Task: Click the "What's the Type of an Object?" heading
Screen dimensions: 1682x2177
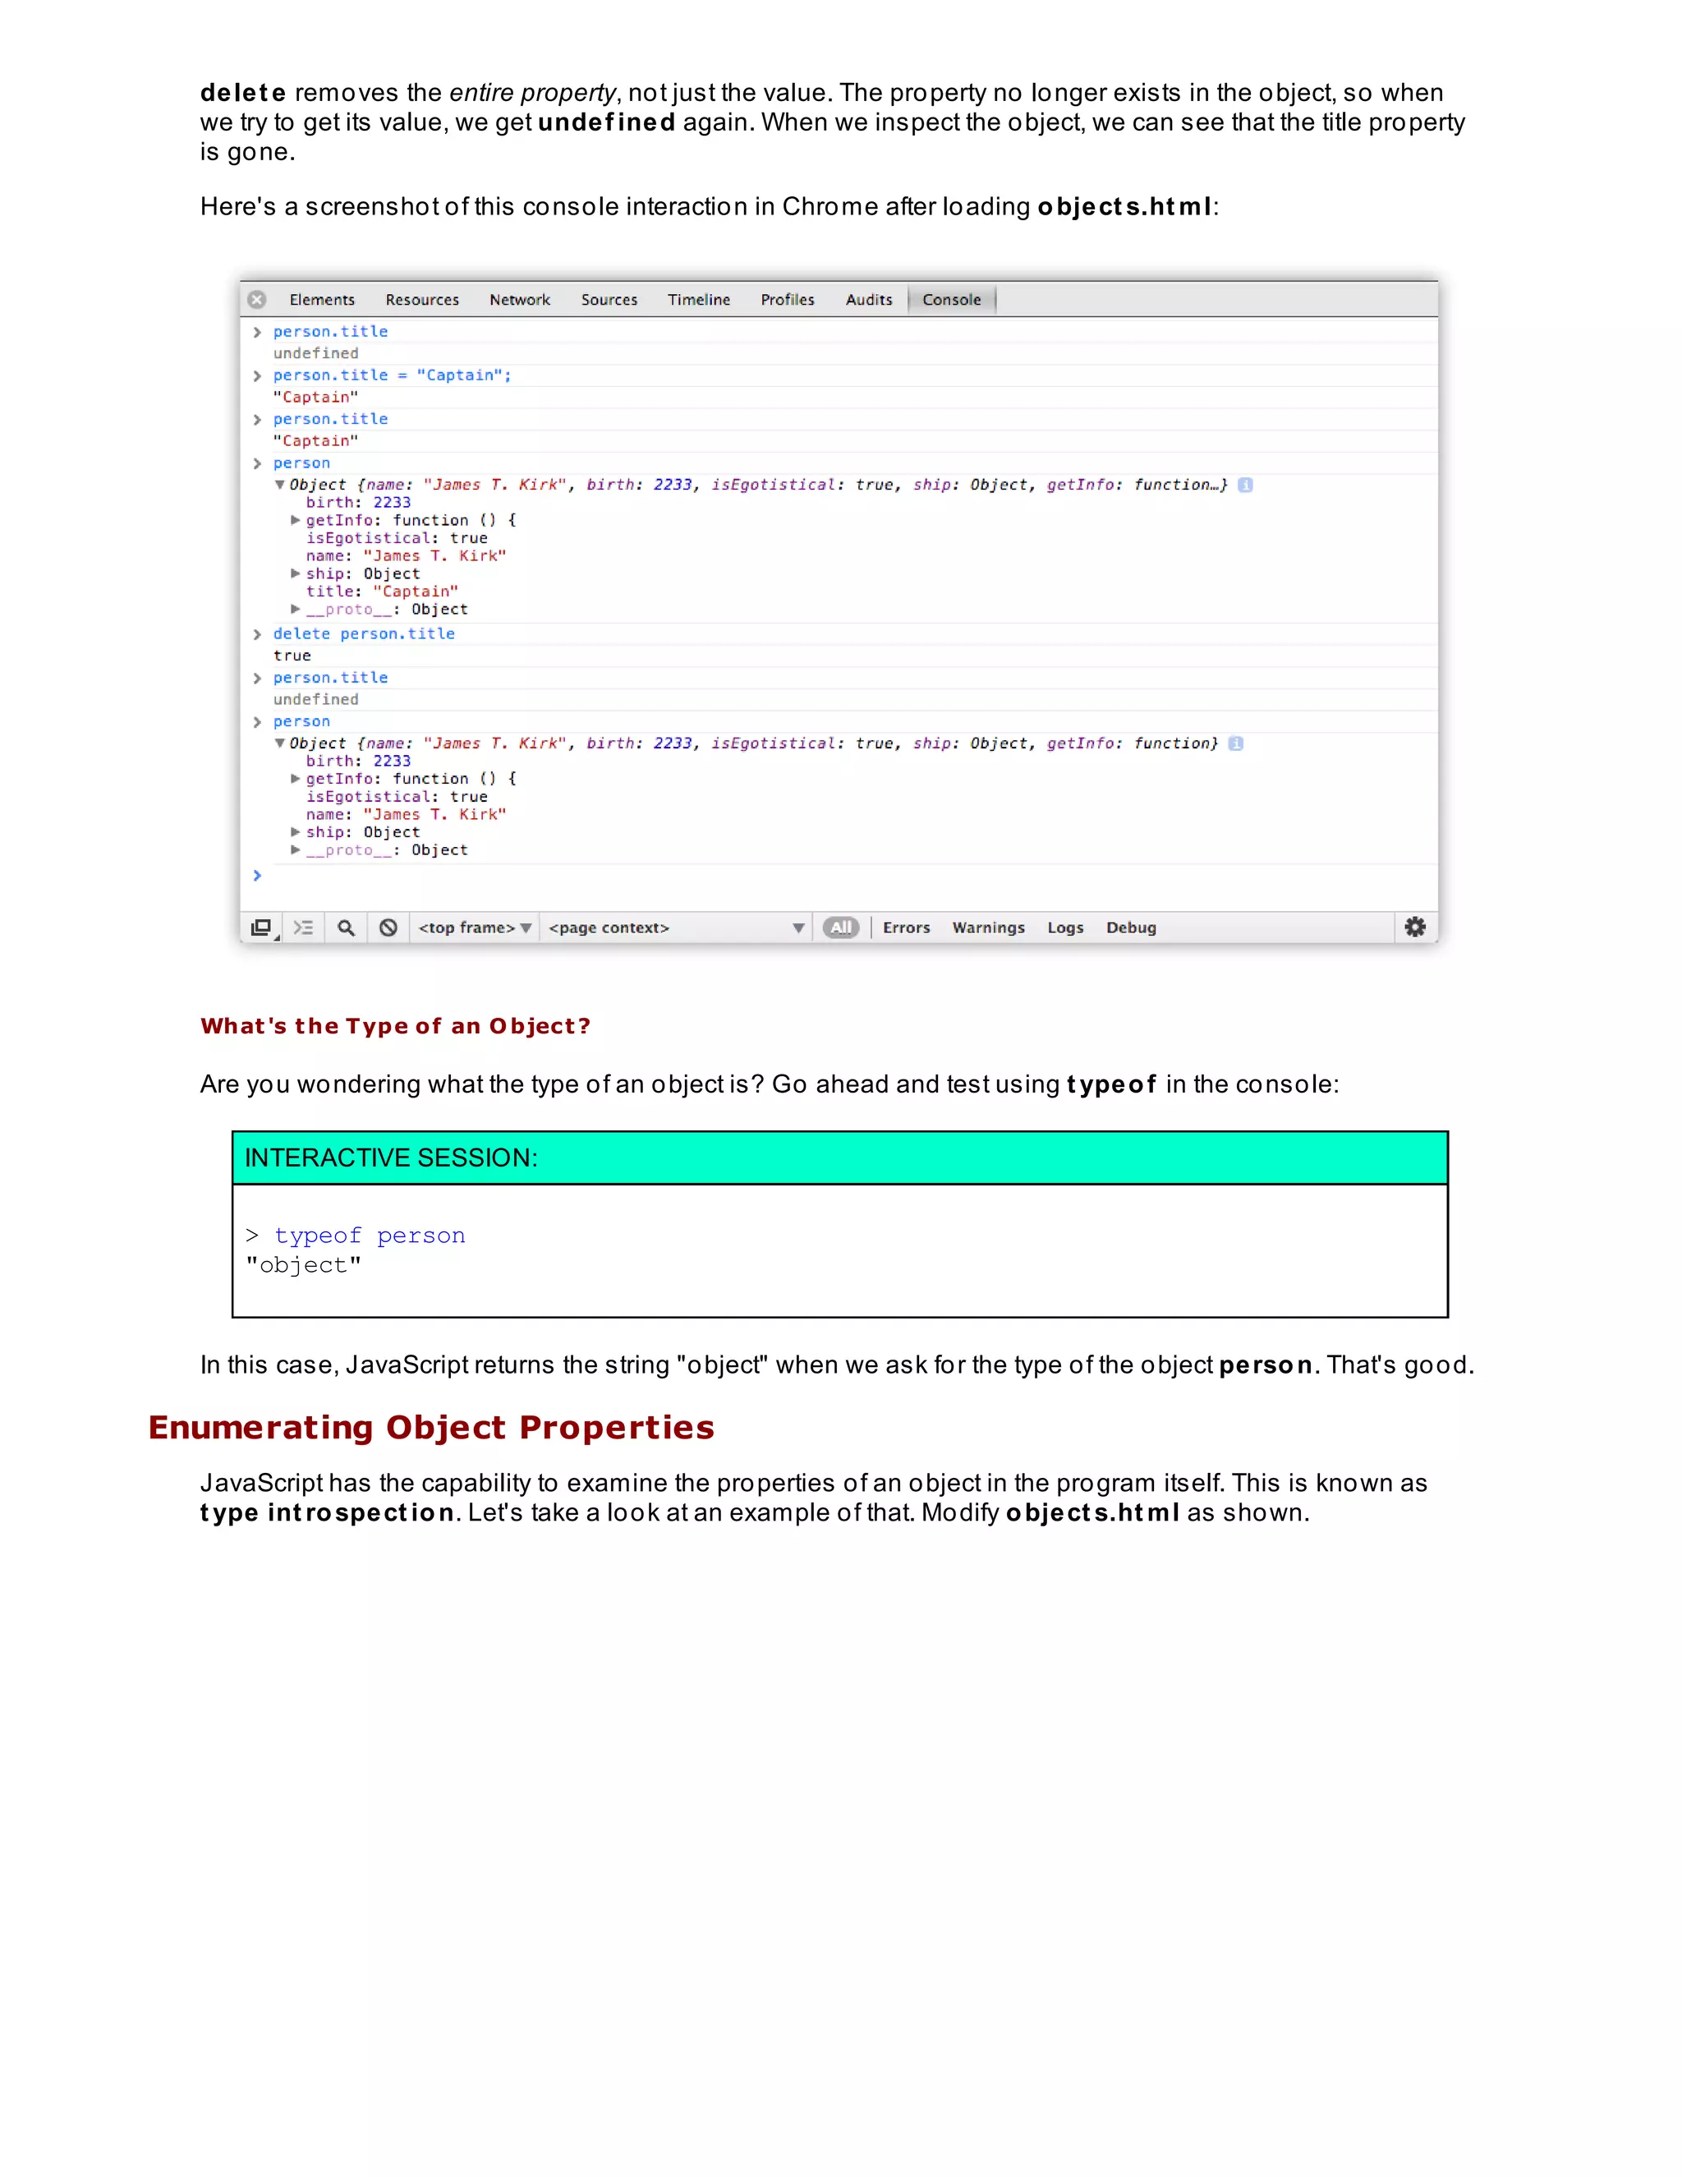Action: [x=396, y=1027]
